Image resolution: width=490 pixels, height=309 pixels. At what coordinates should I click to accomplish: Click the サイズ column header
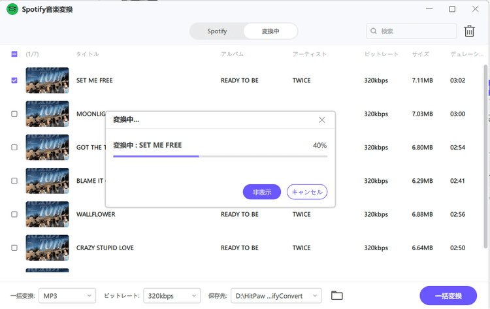tap(420, 54)
